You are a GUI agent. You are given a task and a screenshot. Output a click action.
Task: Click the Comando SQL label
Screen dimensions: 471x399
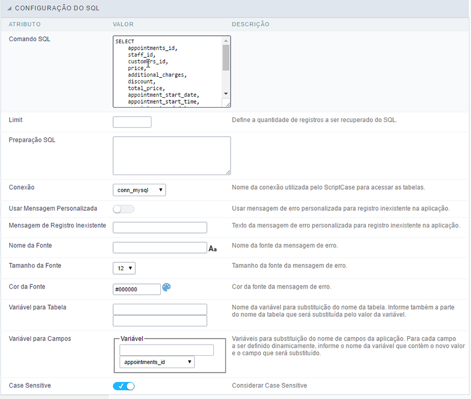pos(29,39)
